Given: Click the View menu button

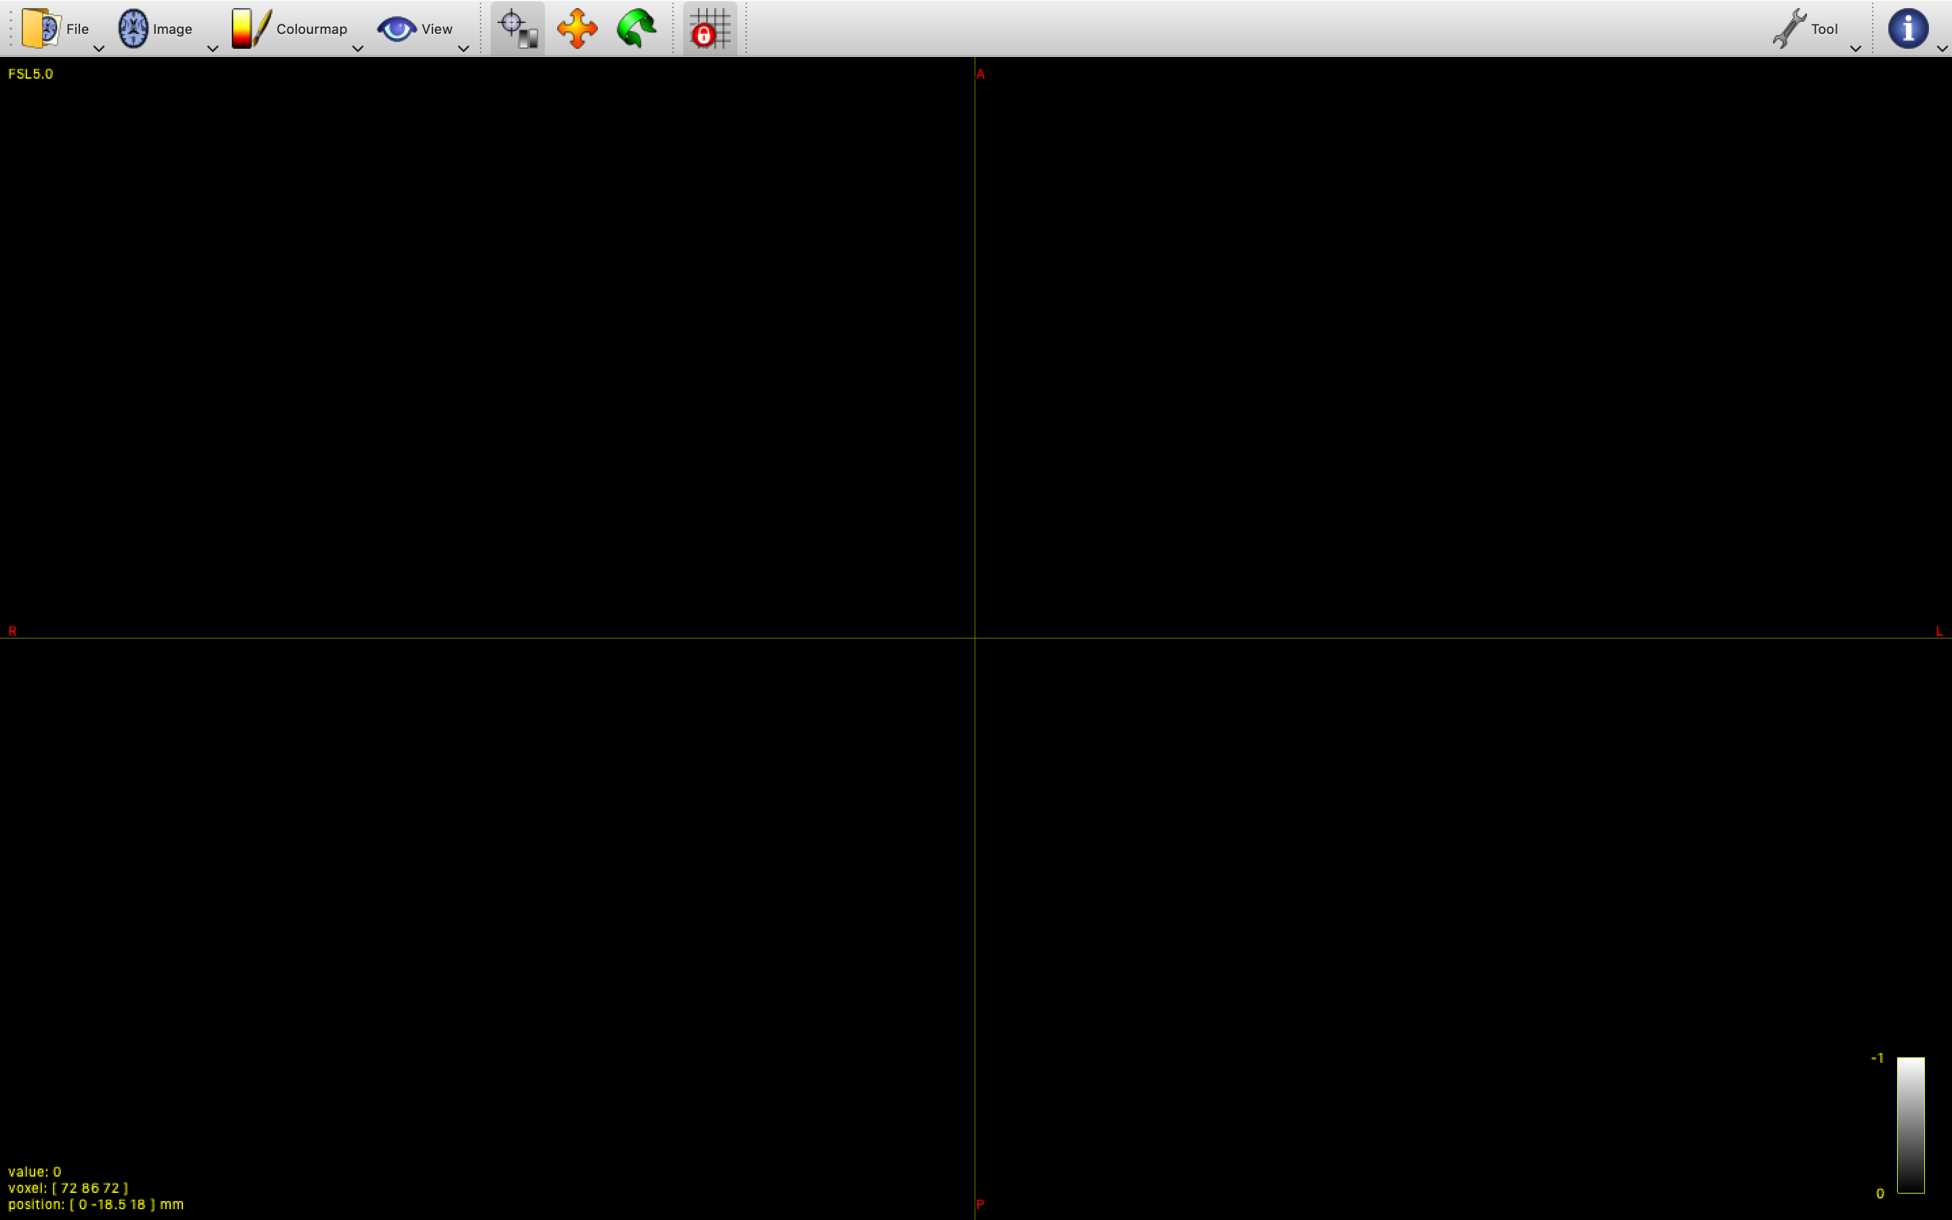Looking at the screenshot, I should pyautogui.click(x=423, y=28).
